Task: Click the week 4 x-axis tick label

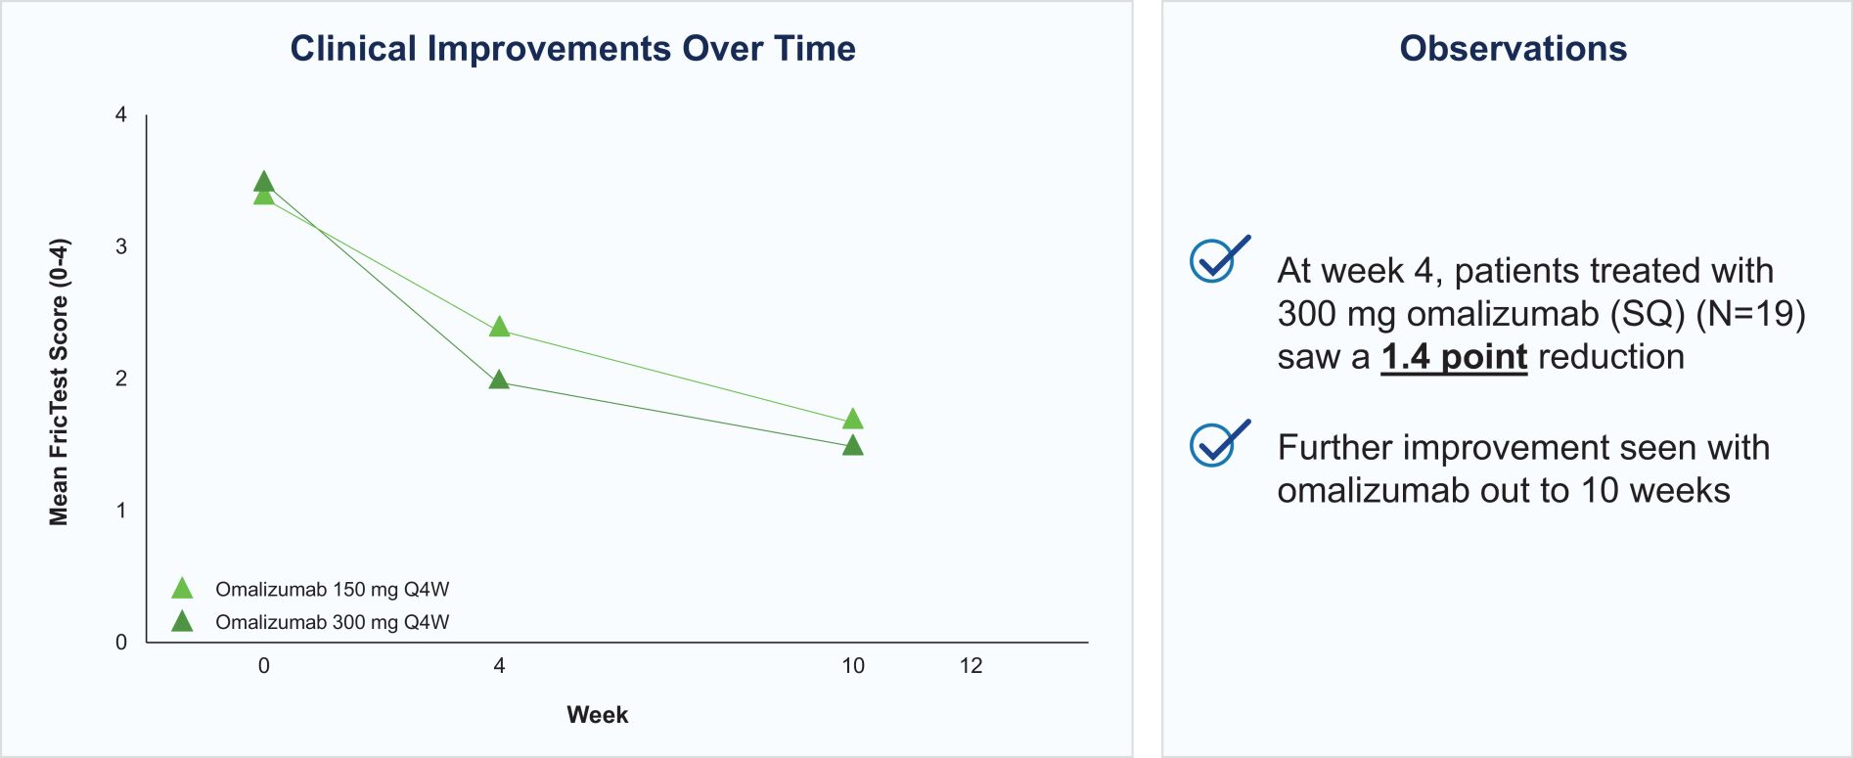Action: tap(499, 666)
